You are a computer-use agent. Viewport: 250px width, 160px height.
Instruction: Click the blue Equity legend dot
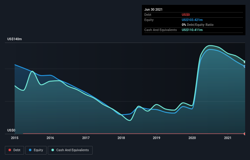[x=30, y=150]
